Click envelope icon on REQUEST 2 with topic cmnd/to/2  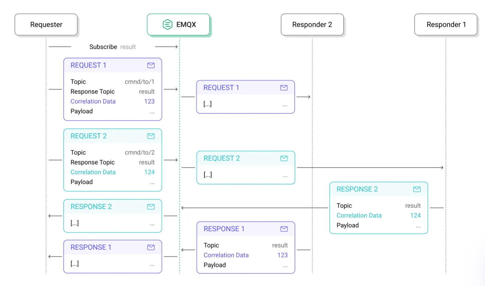point(151,136)
